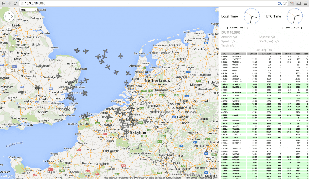Click the zoom slider handle on the map
The image size is (309, 179).
point(9,56)
